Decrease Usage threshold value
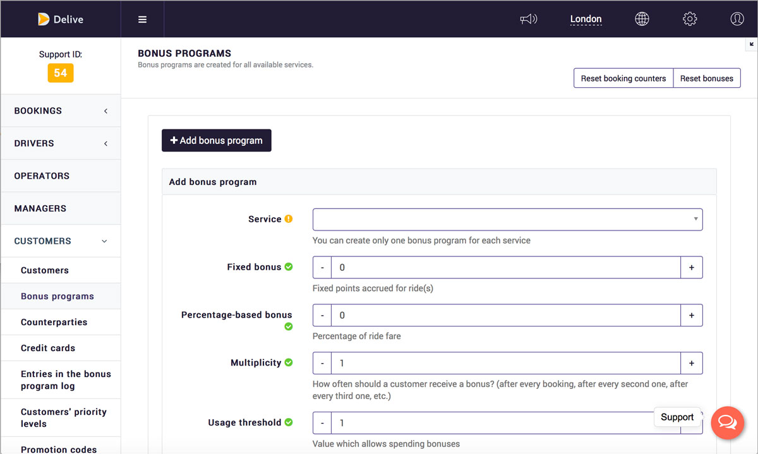The height and width of the screenshot is (454, 758). 322,422
